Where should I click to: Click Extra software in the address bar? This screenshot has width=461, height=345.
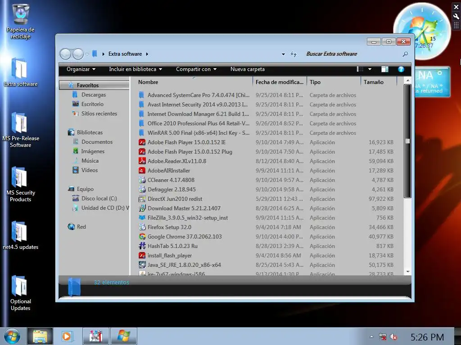pos(125,54)
